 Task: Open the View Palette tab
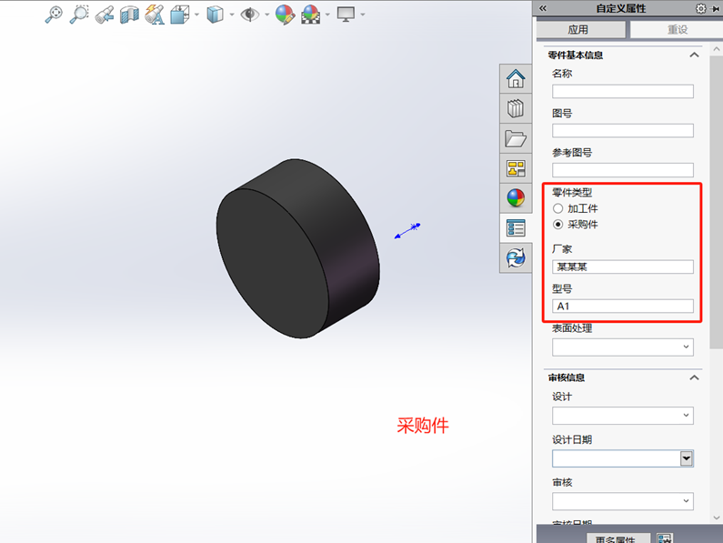tap(516, 168)
